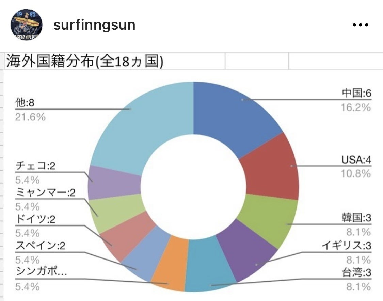
Task: Tap the surfinngsun username link
Action: 94,25
